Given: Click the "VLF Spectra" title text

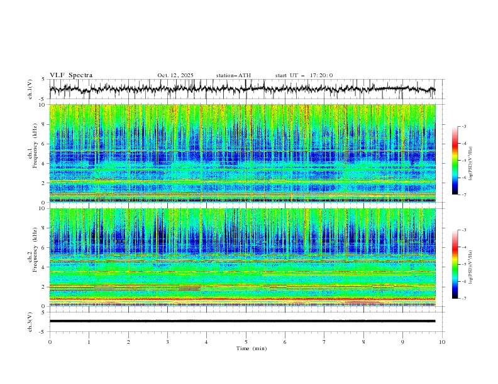Looking at the screenshot, I should (71, 75).
